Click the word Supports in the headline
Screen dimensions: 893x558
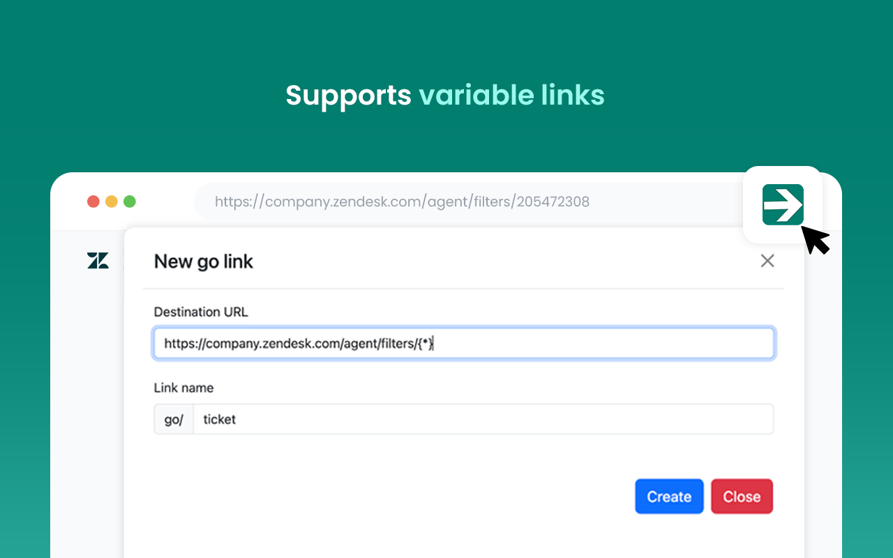tap(348, 95)
